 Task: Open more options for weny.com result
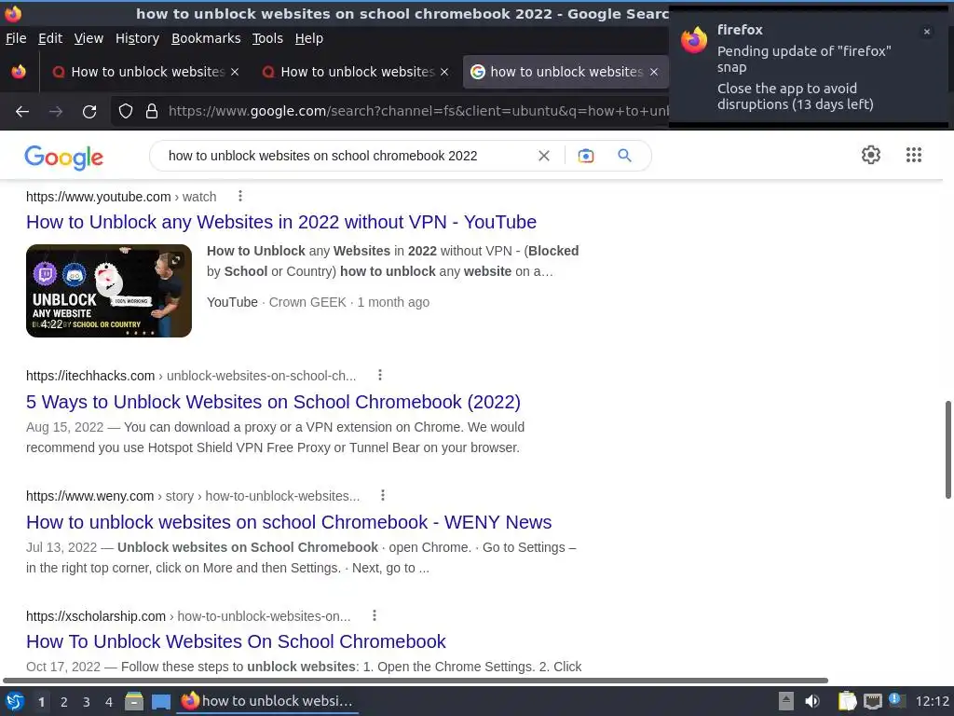tap(383, 496)
